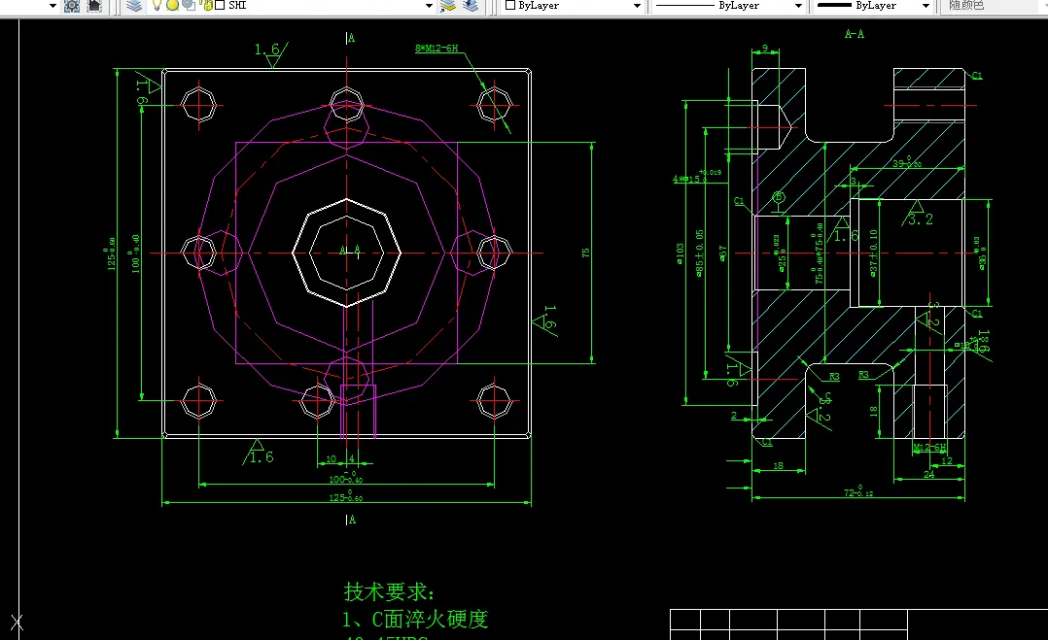Toggle the freeze sun icon for SHI
The height and width of the screenshot is (640, 1048).
[172, 6]
